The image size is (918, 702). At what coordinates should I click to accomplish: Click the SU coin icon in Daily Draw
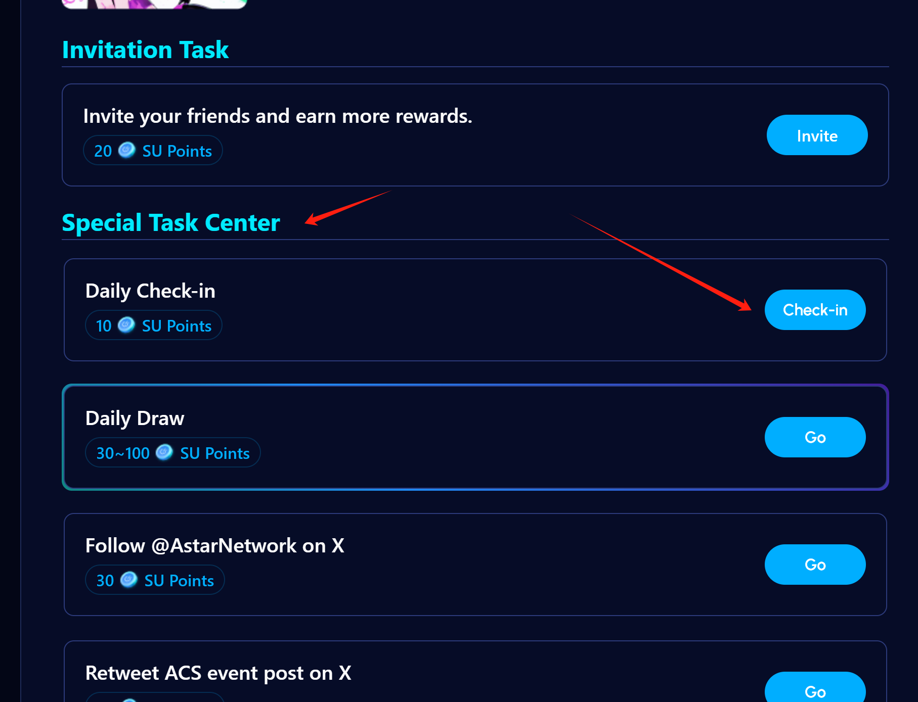click(x=164, y=452)
